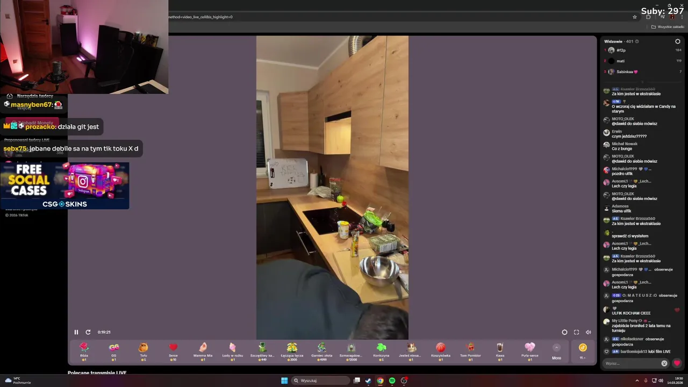Open the weather widget on the taskbar
The height and width of the screenshot is (387, 688).
18,381
